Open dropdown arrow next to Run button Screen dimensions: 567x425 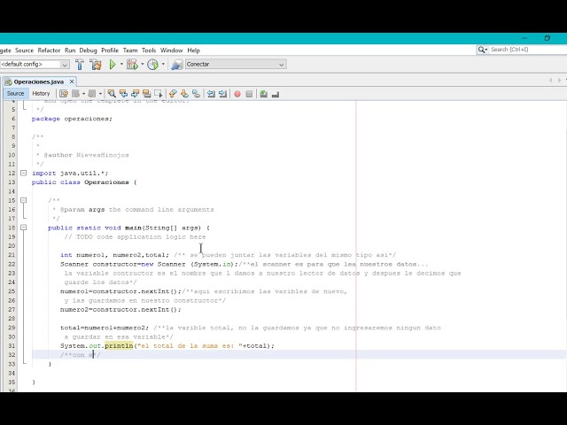click(x=121, y=65)
